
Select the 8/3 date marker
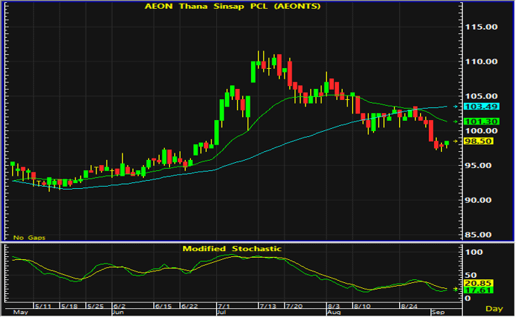coord(334,306)
